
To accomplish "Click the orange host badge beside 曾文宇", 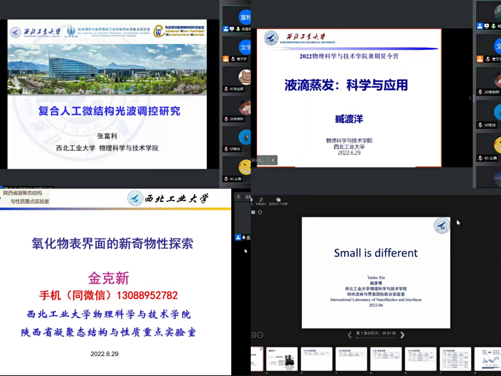I will (x=226, y=59).
